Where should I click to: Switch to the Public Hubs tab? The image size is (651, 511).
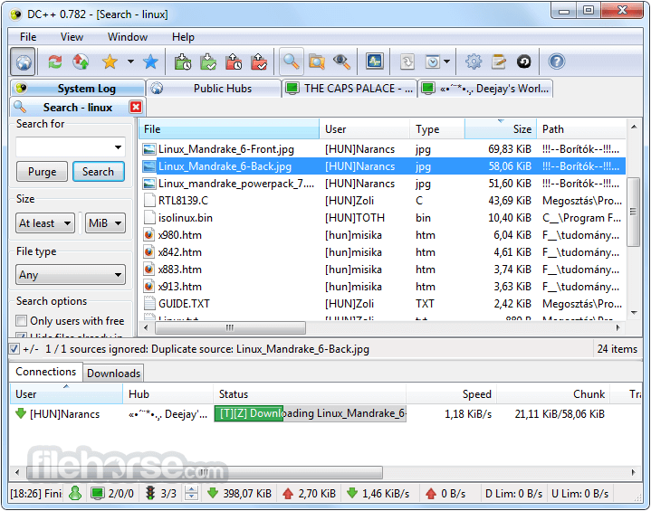[x=214, y=89]
